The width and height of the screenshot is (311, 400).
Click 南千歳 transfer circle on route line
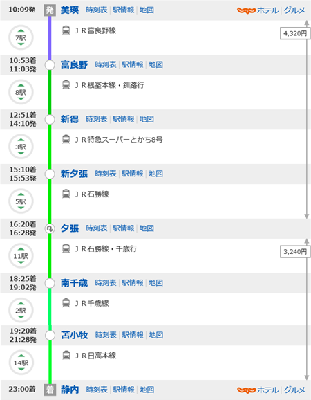pos(50,283)
